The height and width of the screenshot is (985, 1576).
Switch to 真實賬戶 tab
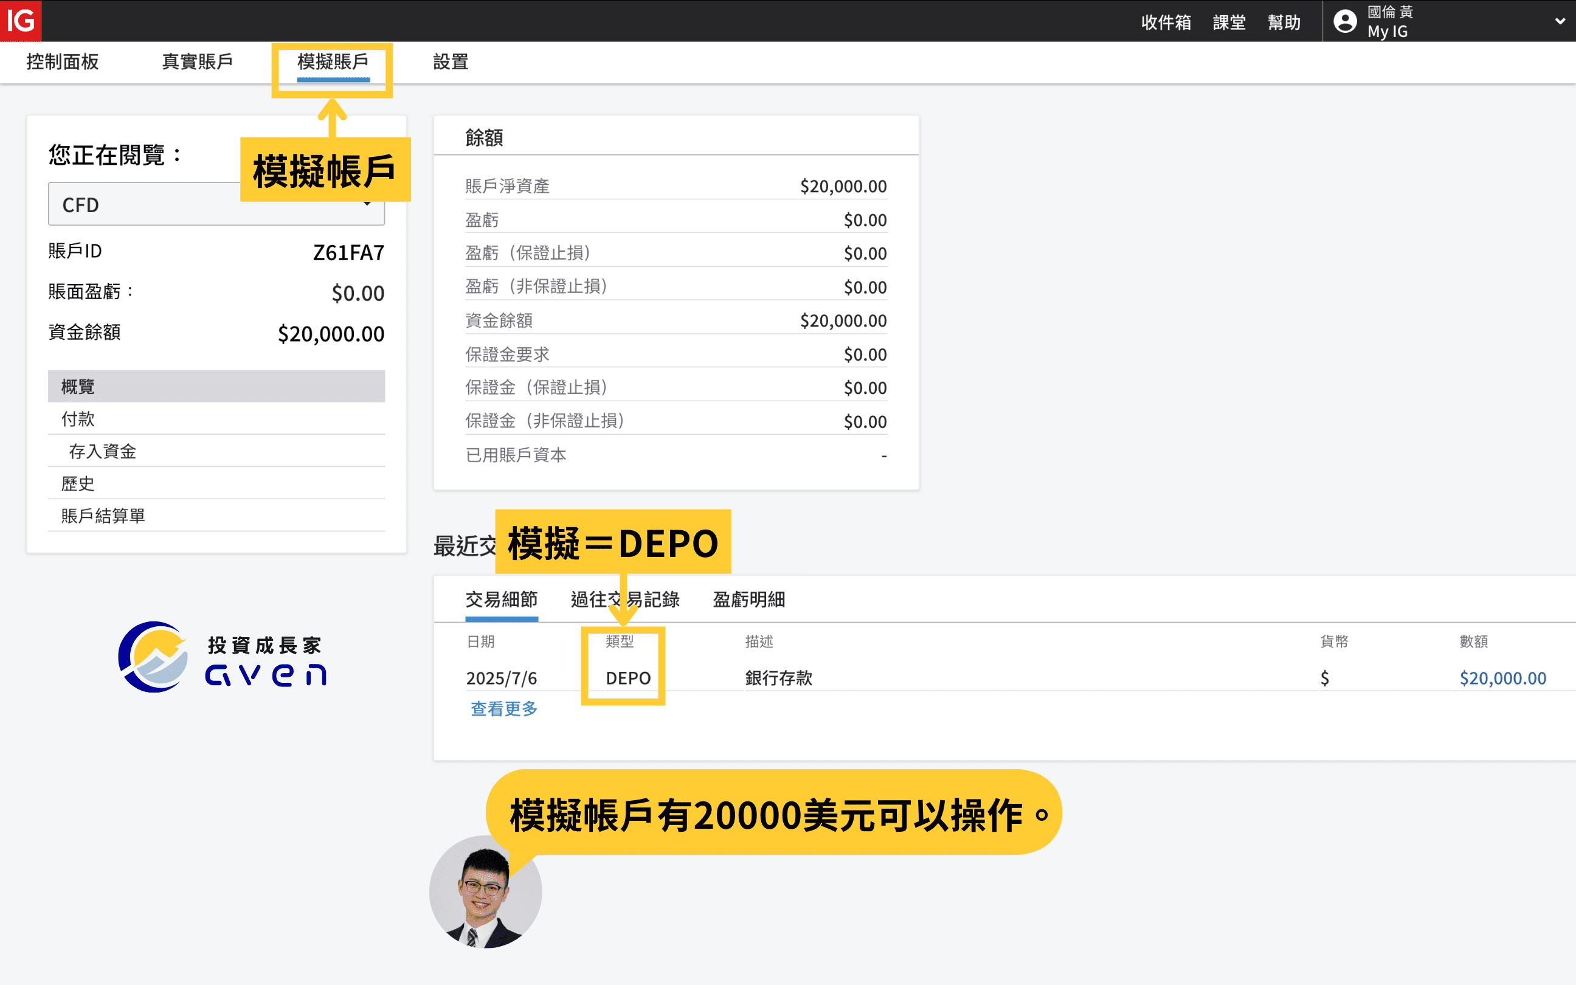click(x=198, y=62)
